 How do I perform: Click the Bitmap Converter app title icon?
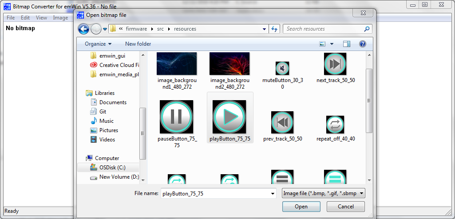coord(7,6)
